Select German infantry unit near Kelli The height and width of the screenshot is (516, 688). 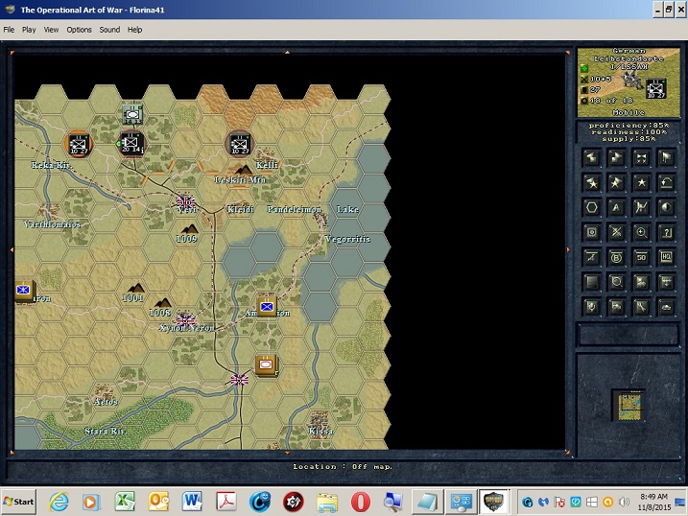(x=239, y=143)
